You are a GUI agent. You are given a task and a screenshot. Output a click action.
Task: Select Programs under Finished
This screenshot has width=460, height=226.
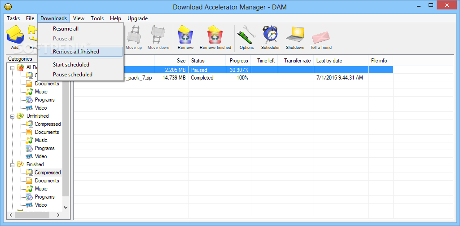44,197
